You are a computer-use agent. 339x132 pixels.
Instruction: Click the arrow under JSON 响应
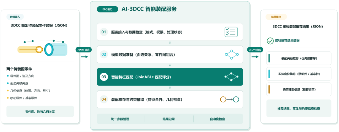pos(255,57)
